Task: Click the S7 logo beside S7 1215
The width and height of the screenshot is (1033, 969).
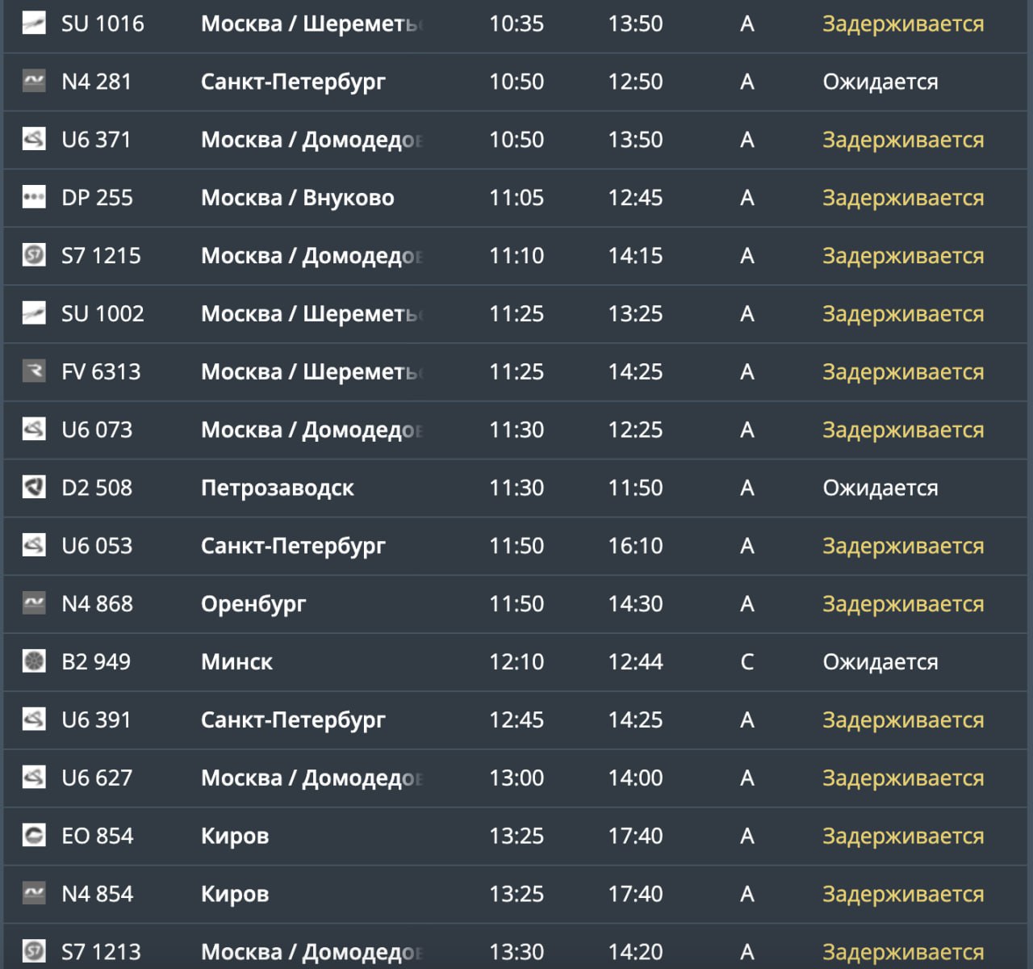Action: pyautogui.click(x=34, y=255)
